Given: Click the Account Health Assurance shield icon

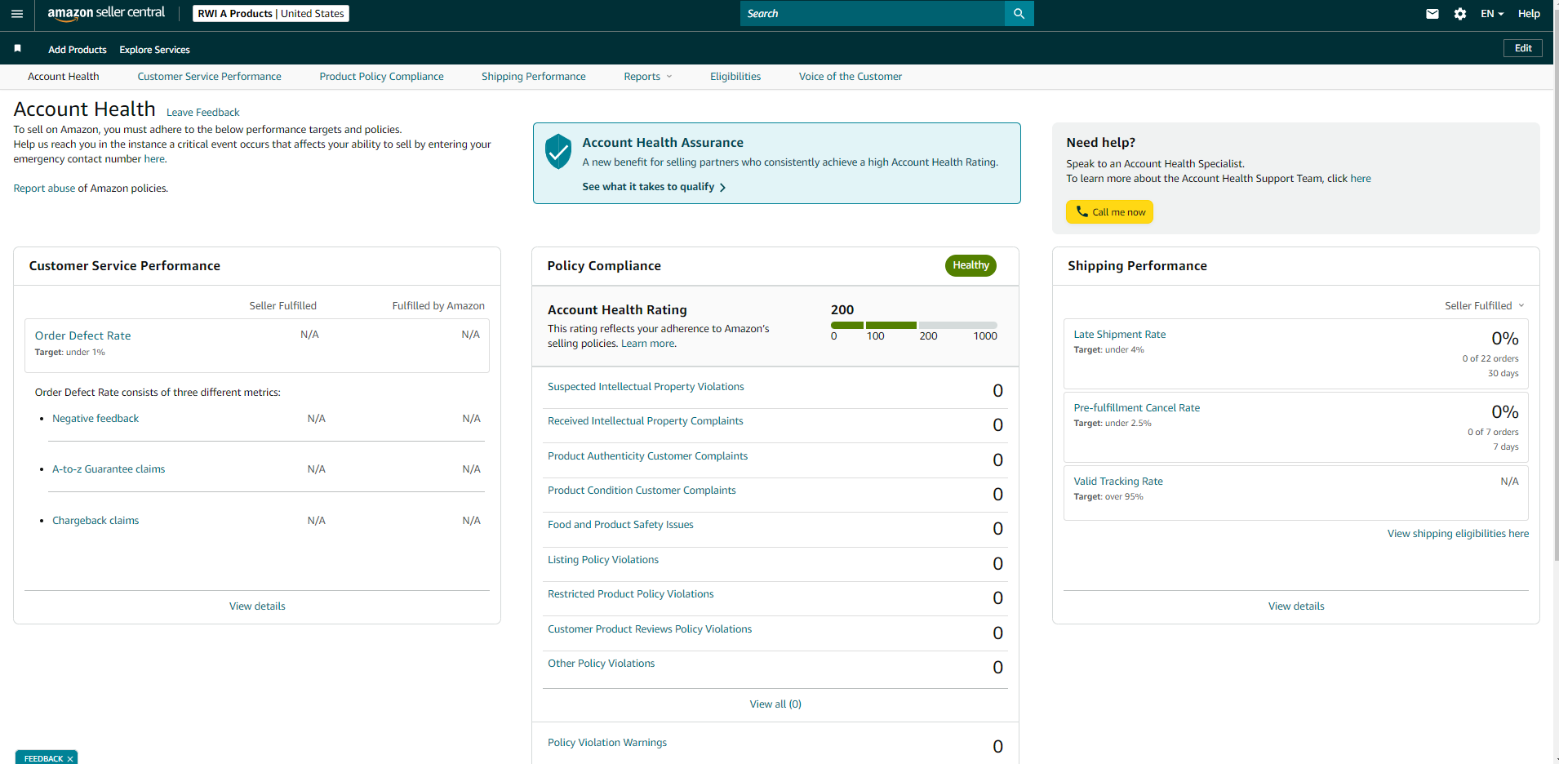Looking at the screenshot, I should 558,152.
